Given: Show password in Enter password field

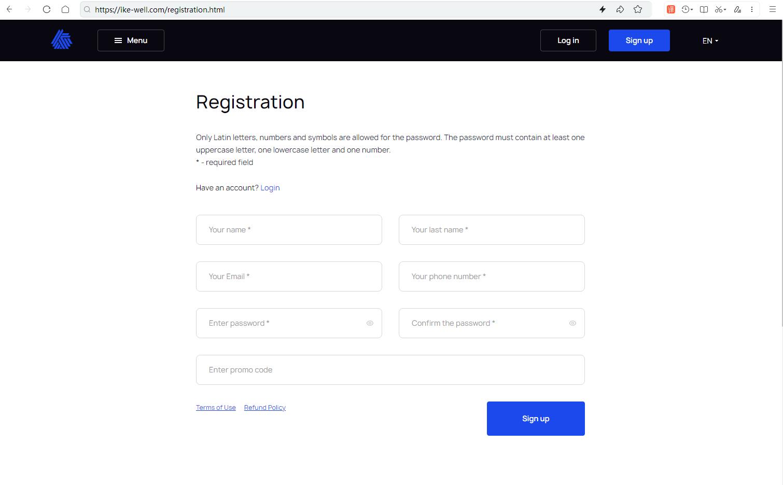Looking at the screenshot, I should point(370,323).
